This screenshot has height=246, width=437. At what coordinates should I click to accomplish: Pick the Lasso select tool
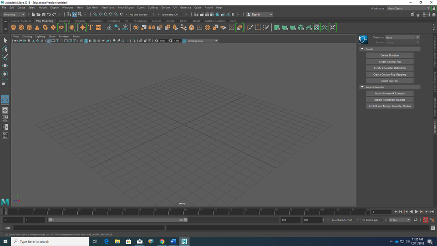point(5,49)
